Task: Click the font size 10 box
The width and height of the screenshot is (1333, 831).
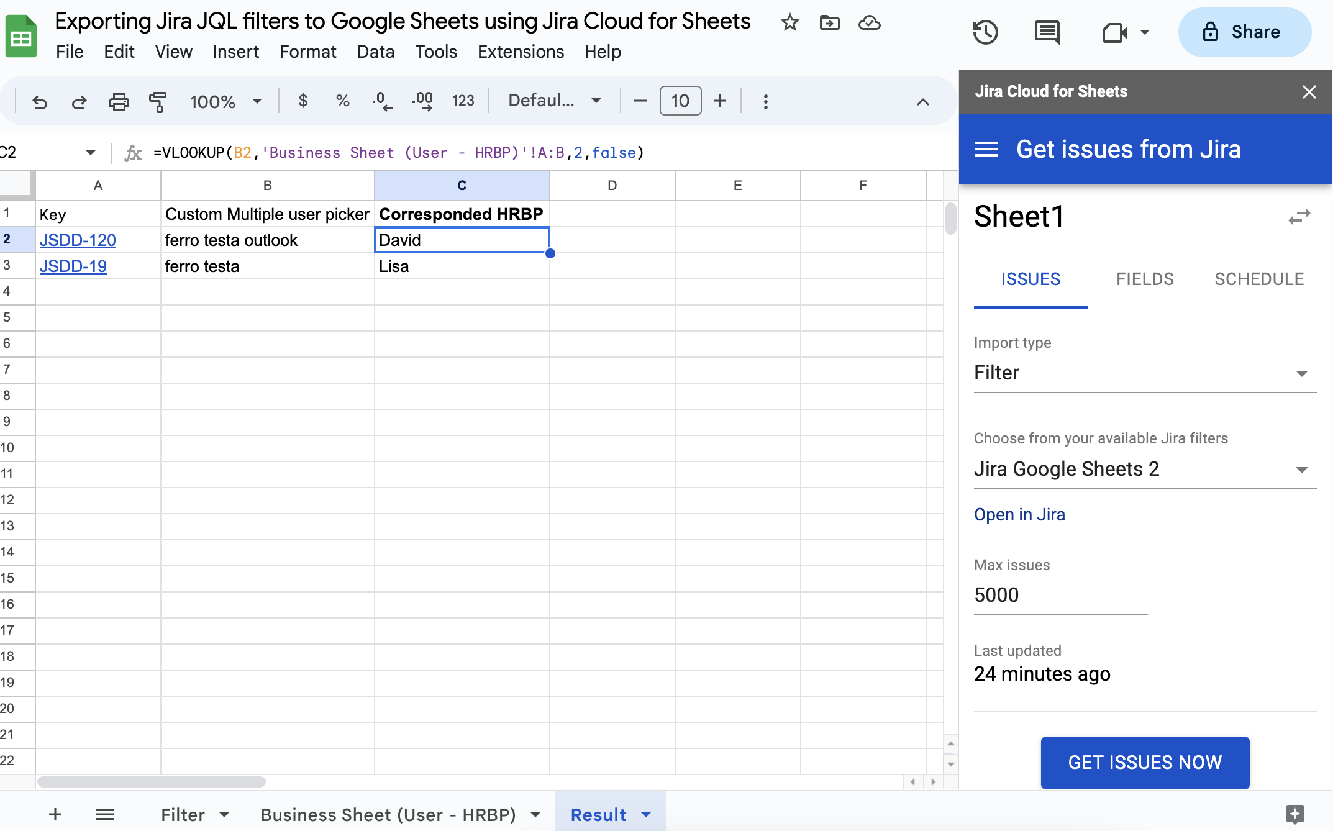Action: pyautogui.click(x=680, y=101)
